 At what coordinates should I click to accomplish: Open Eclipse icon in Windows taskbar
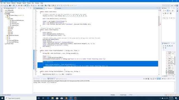pos(71,98)
